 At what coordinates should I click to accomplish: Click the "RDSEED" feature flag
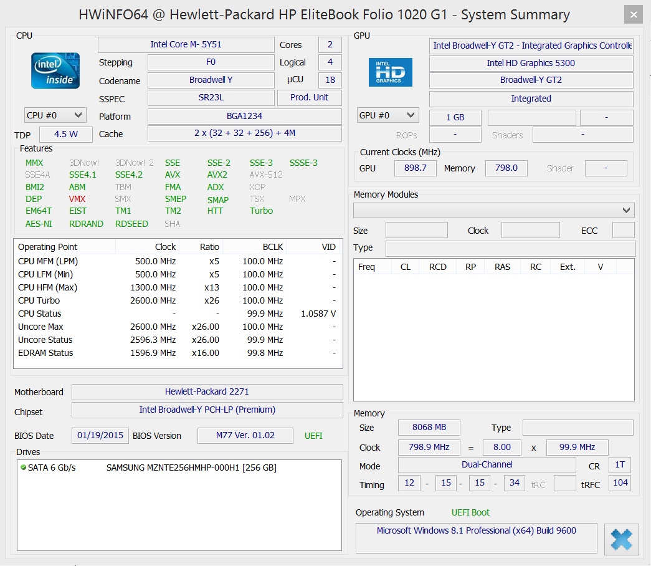tap(131, 224)
